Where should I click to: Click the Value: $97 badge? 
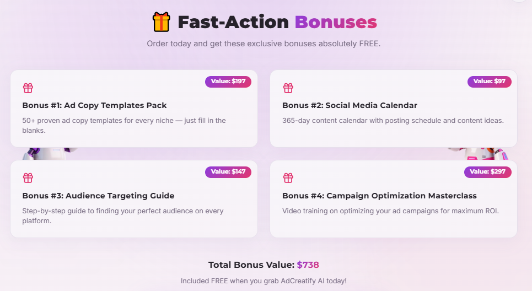(489, 82)
